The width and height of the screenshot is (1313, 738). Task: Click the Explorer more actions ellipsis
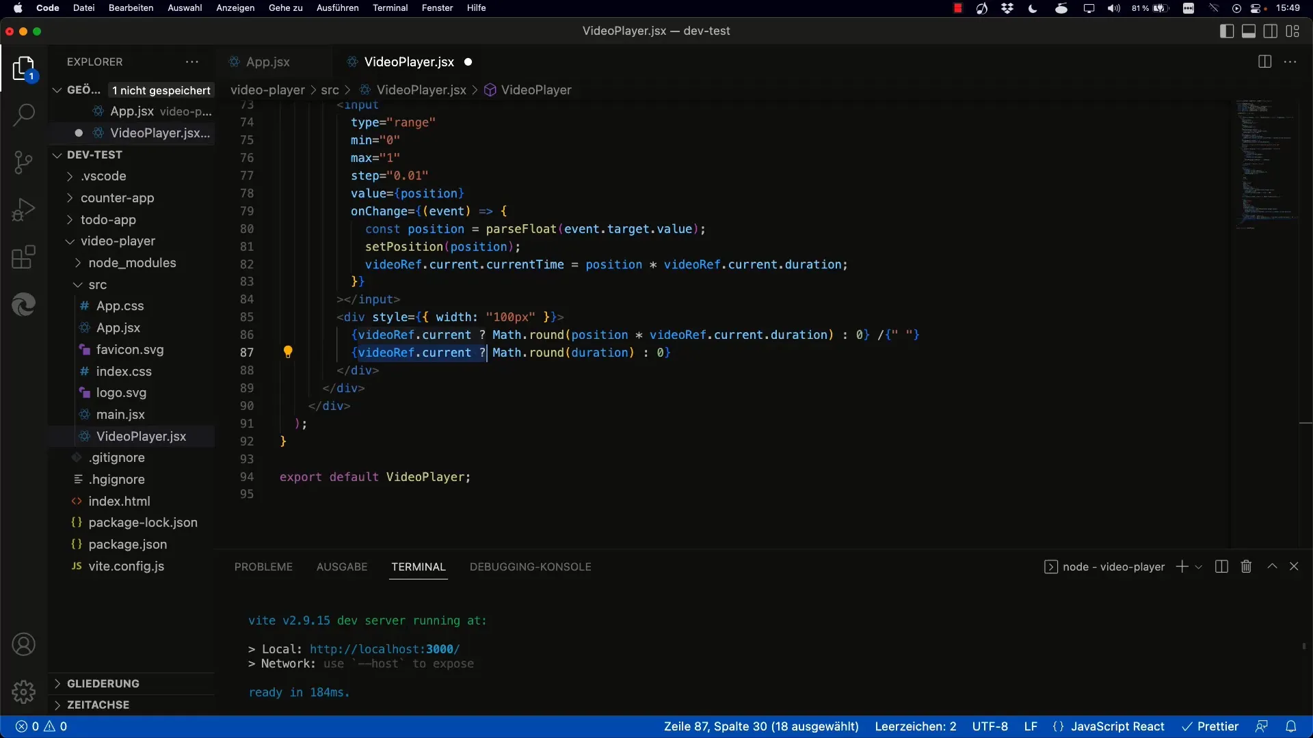(192, 61)
